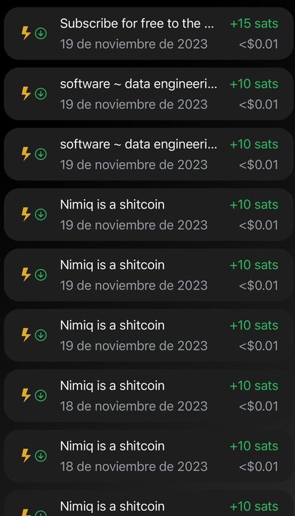Tap receive arrow icon on second software data engineering row
Screen dimensions: 295x516
tap(40, 154)
